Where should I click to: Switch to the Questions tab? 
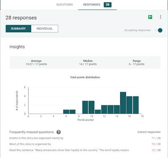[x=65, y=5]
